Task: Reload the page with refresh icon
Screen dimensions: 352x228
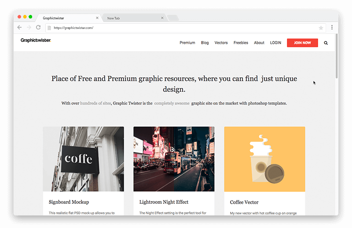Action: pyautogui.click(x=38, y=27)
